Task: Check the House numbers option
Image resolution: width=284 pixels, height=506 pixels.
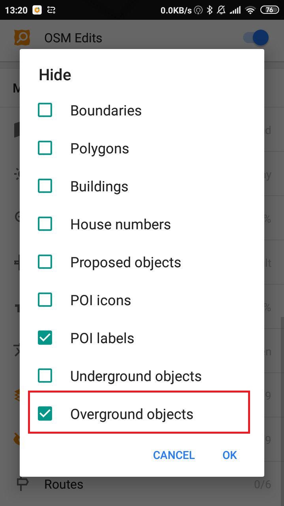Action: pos(45,224)
